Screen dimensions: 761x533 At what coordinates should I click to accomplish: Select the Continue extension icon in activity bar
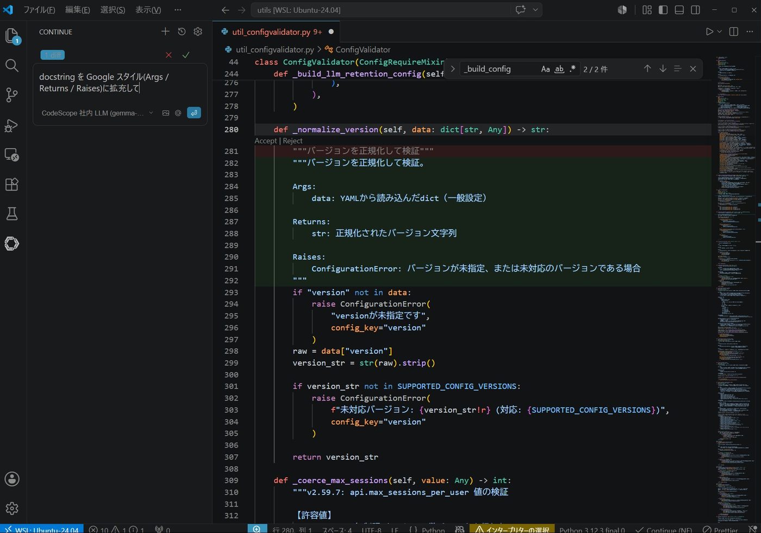click(12, 243)
